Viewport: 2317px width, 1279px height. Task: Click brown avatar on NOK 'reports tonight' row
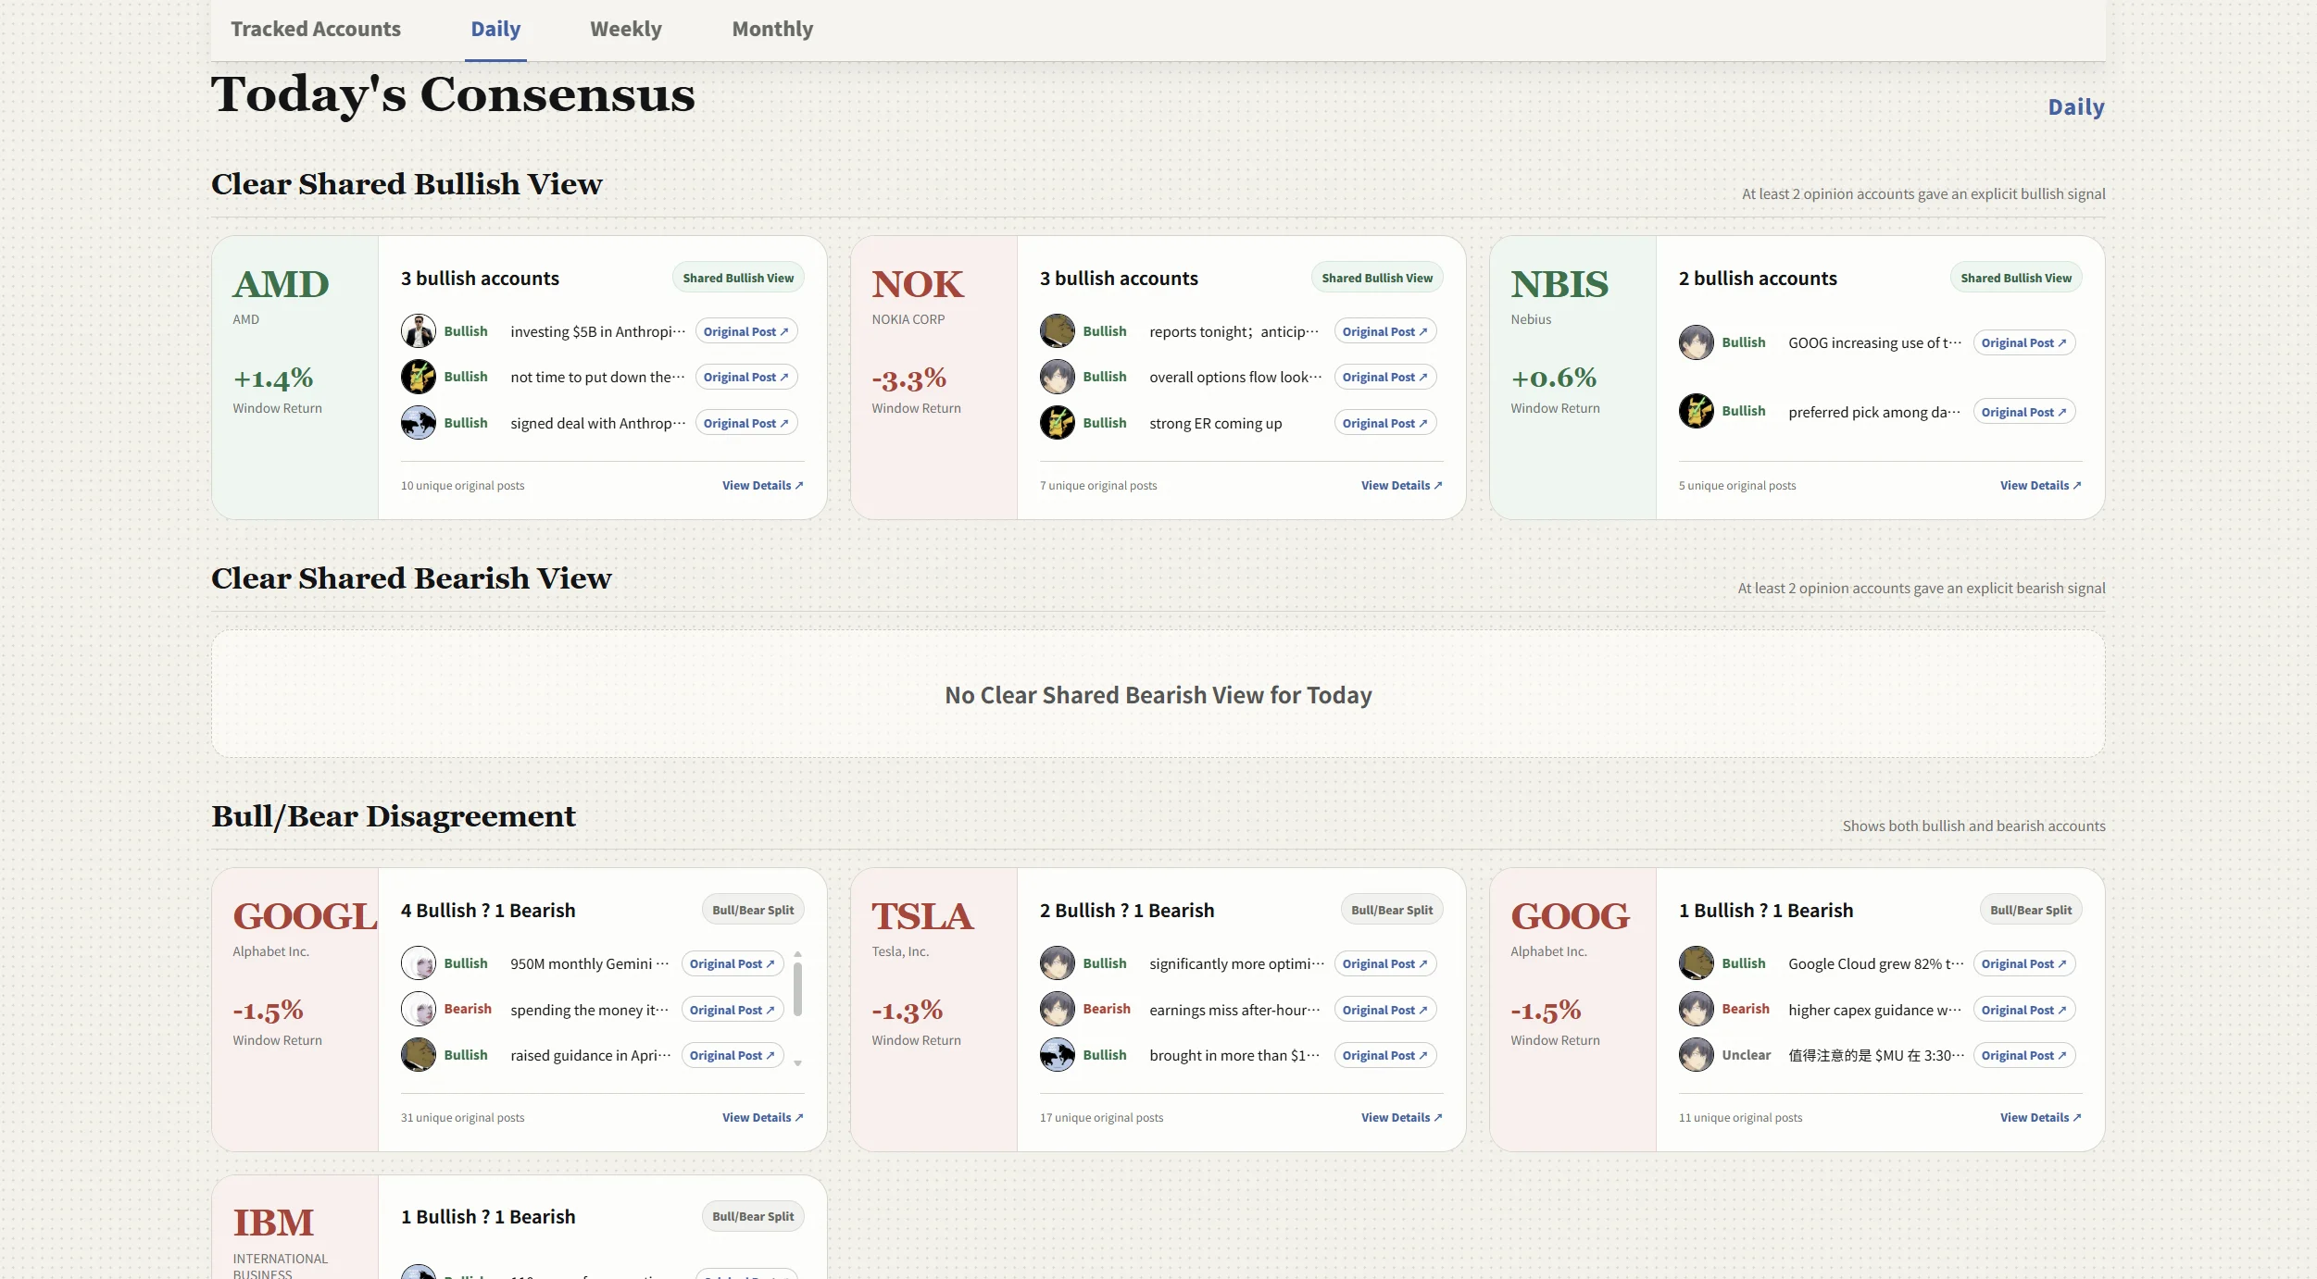1057,331
